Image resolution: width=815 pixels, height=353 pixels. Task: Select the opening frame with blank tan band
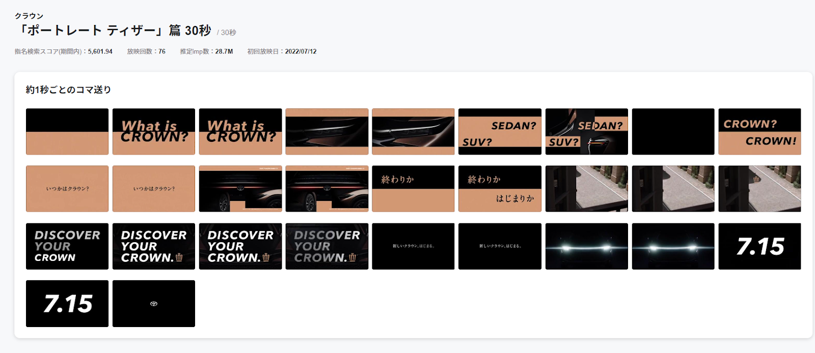(67, 131)
